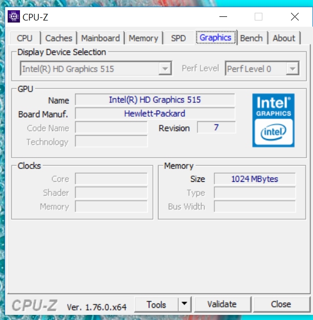Click the version text 'Ver. 1.76.0.x64'
The width and height of the screenshot is (313, 320).
coord(97,307)
